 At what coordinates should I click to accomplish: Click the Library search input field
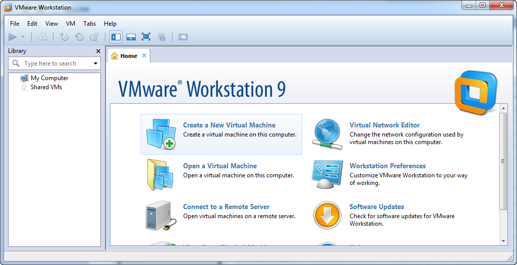point(54,63)
